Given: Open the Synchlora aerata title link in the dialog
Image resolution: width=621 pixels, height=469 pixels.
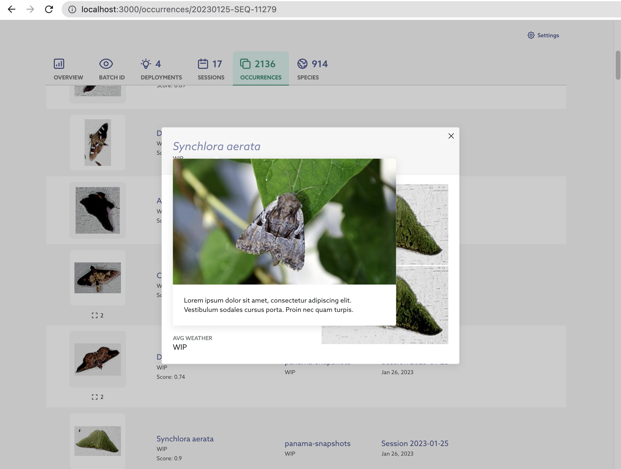Looking at the screenshot, I should pyautogui.click(x=217, y=146).
